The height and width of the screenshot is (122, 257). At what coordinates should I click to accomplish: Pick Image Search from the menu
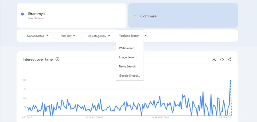128,57
